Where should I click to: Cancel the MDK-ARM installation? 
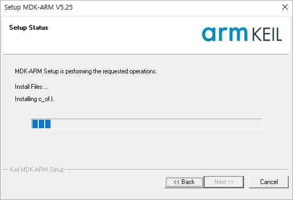click(x=269, y=182)
